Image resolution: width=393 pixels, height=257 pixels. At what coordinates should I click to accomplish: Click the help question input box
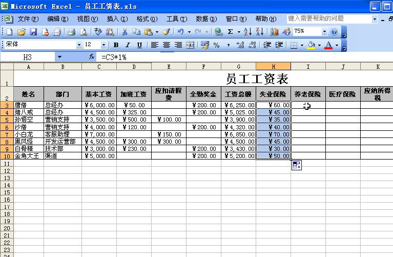point(329,19)
